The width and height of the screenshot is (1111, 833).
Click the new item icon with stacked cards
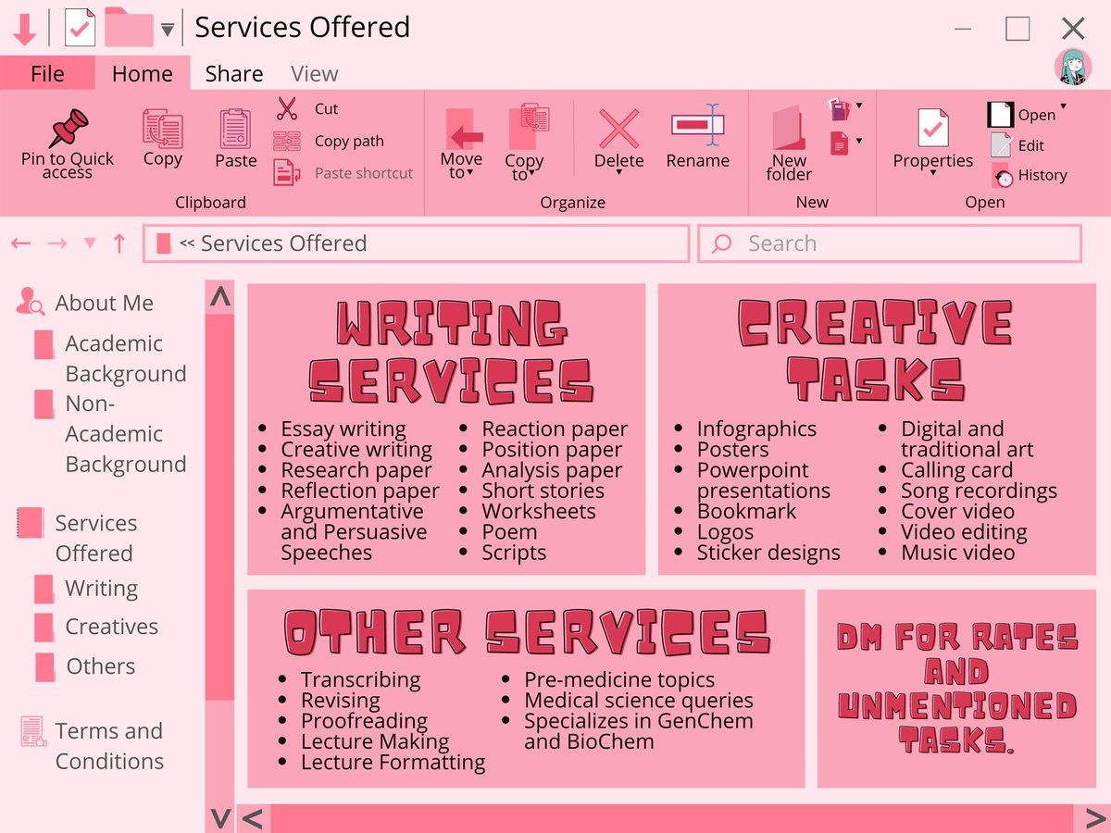tap(839, 109)
